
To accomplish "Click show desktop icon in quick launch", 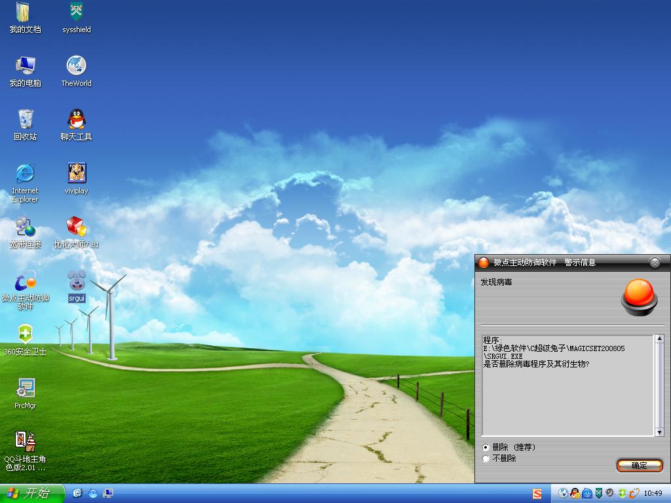I will click(108, 493).
